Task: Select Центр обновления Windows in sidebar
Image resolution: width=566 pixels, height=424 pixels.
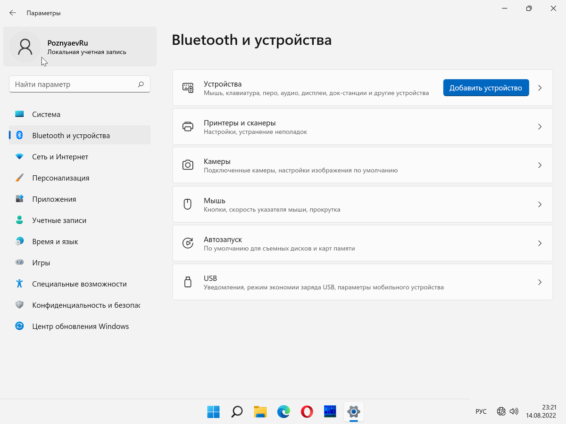Action: click(x=80, y=326)
